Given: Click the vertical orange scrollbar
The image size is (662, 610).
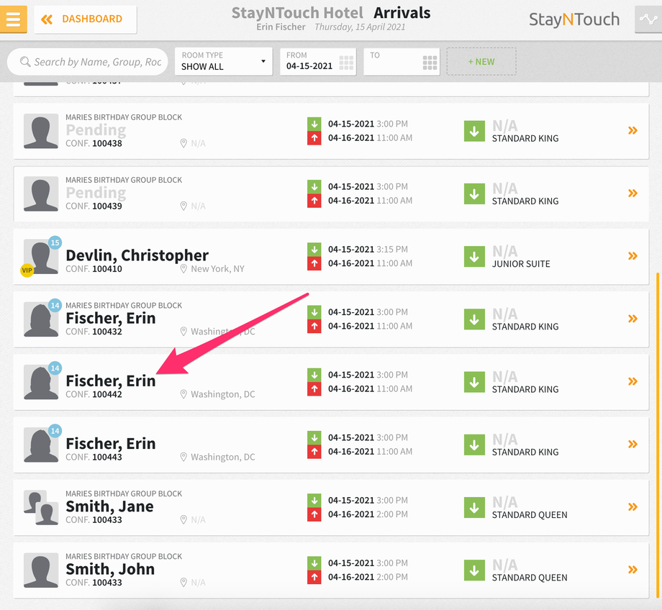Looking at the screenshot, I should click(658, 434).
